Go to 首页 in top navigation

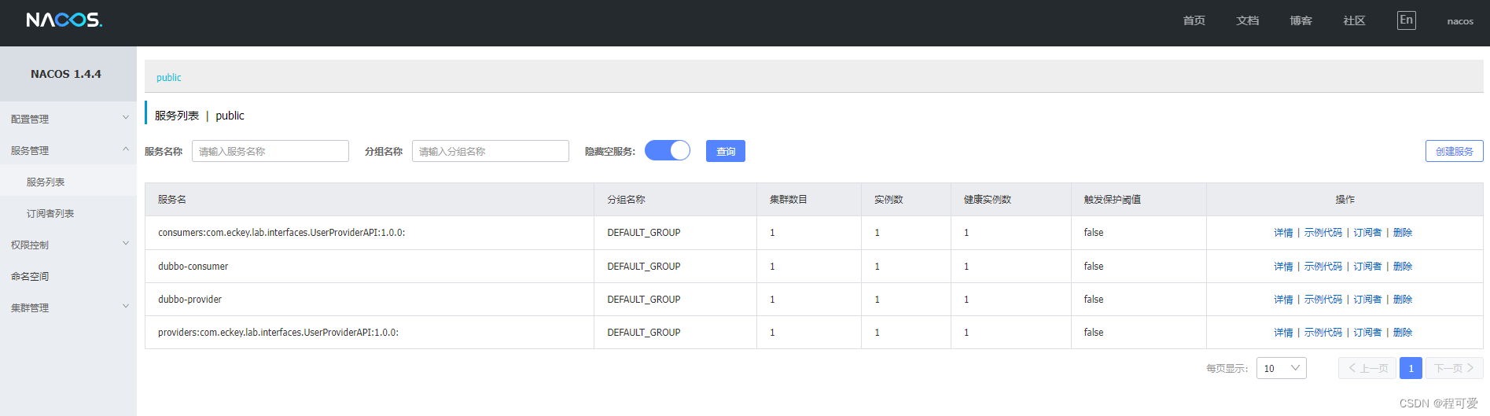coord(1194,20)
